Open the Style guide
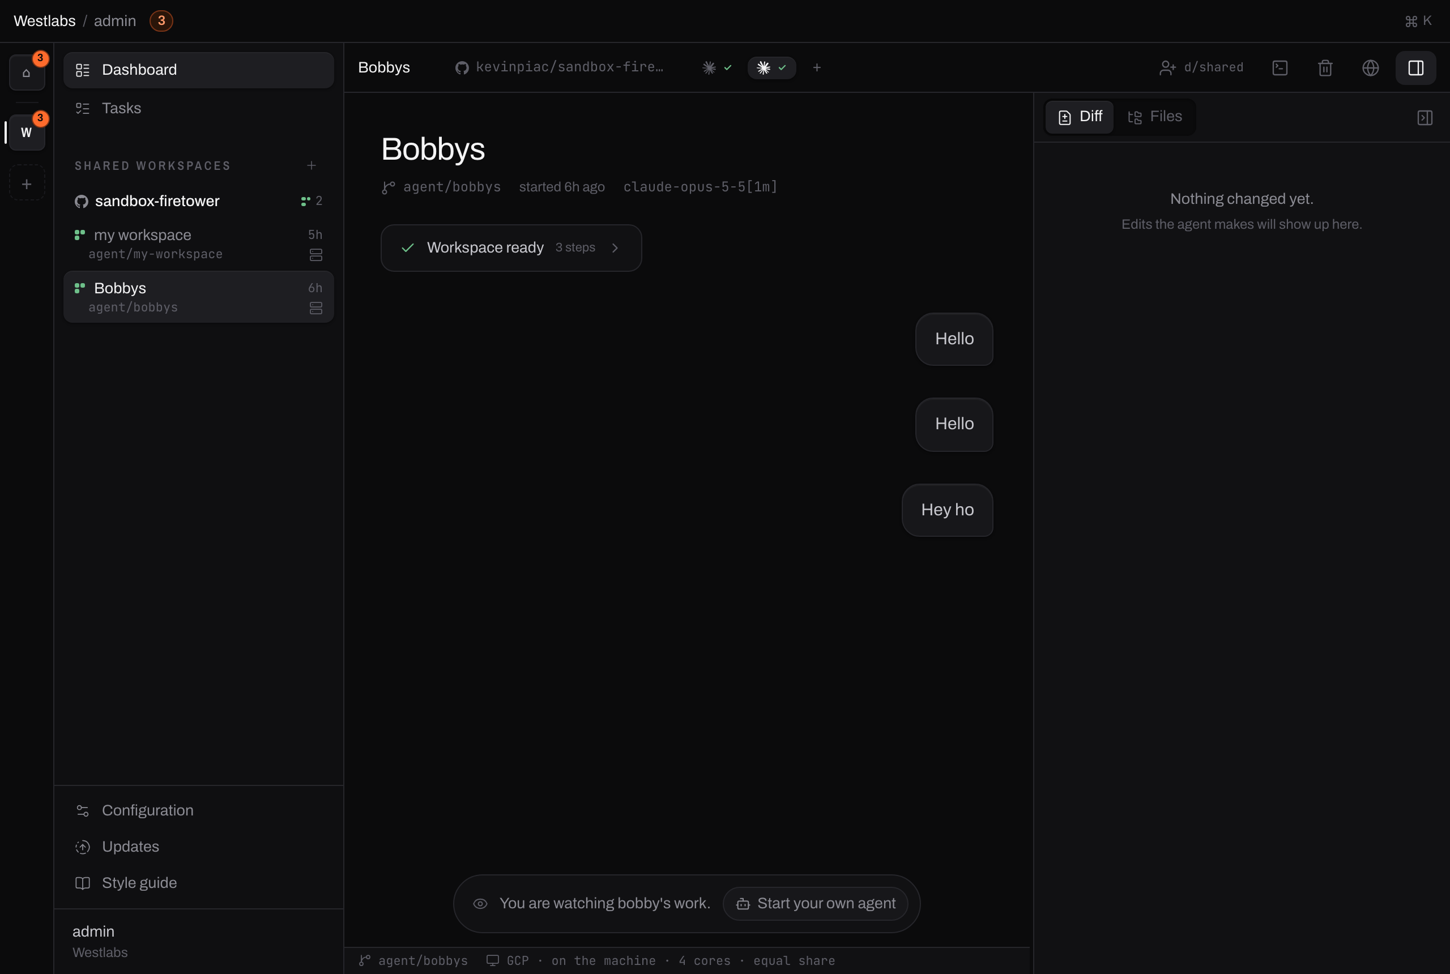 199,883
